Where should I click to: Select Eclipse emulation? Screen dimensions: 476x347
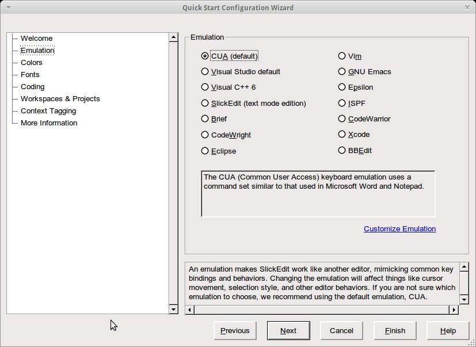[205, 151]
